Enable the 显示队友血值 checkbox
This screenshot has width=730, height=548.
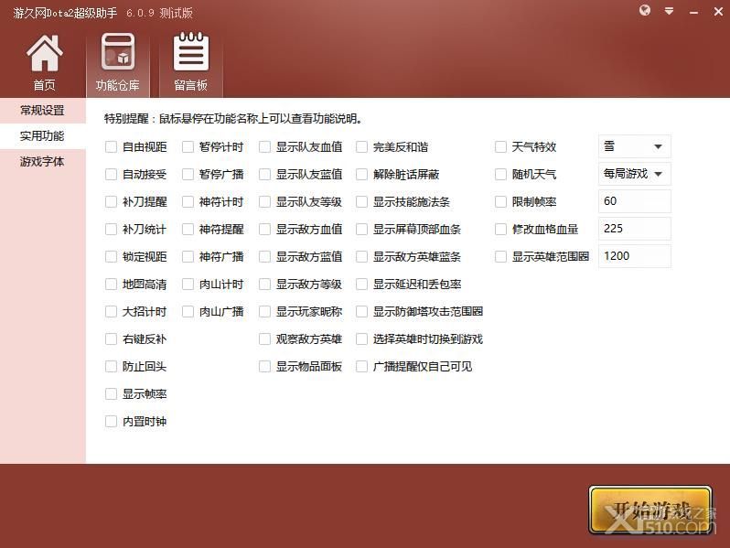point(264,147)
